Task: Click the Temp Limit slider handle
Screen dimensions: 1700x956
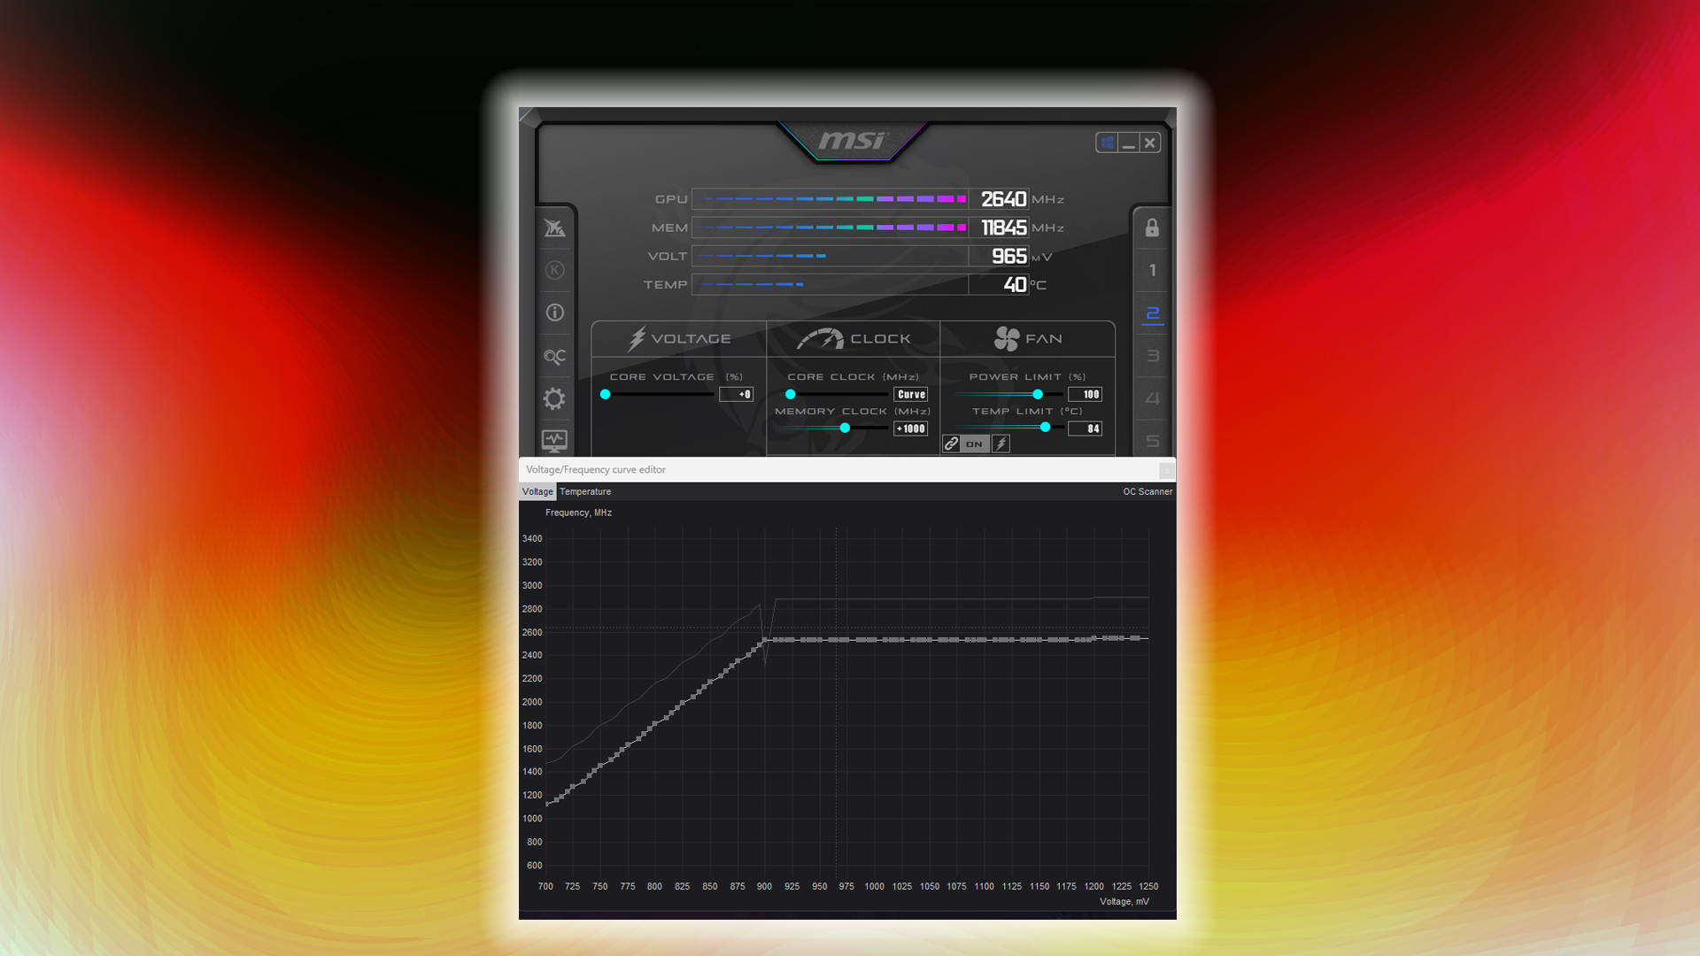Action: [1046, 428]
